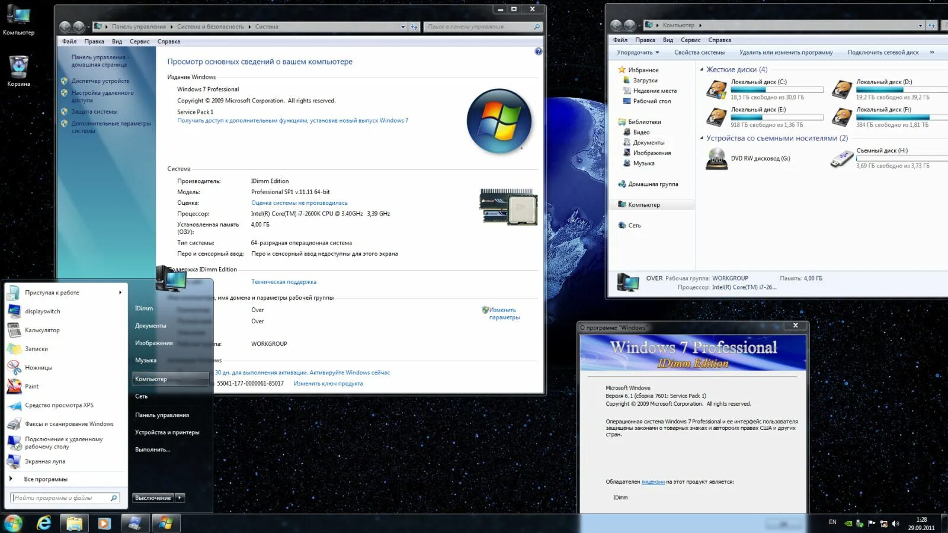Go back in the System window
Viewport: 948px width, 533px height.
click(65, 27)
